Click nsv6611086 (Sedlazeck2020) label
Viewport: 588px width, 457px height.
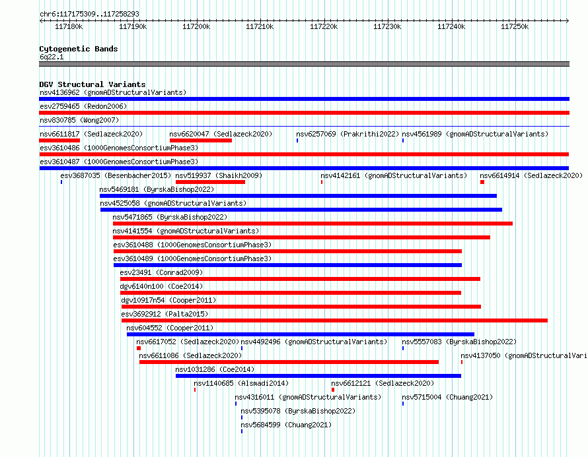coord(190,355)
